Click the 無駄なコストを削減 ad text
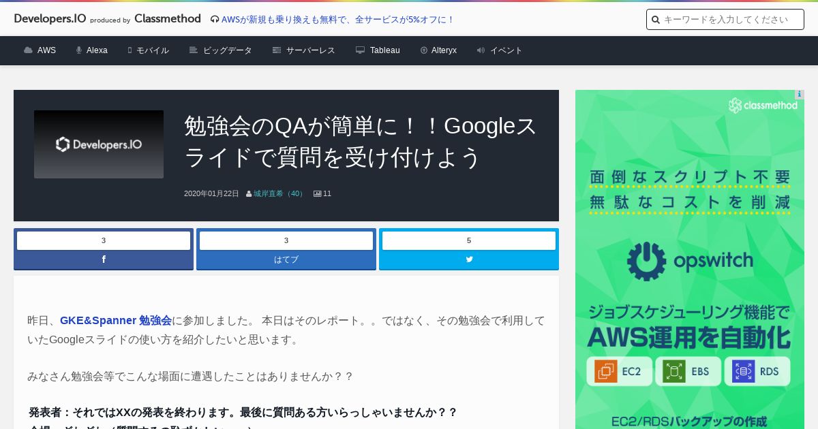This screenshot has height=429, width=818. pos(690,202)
